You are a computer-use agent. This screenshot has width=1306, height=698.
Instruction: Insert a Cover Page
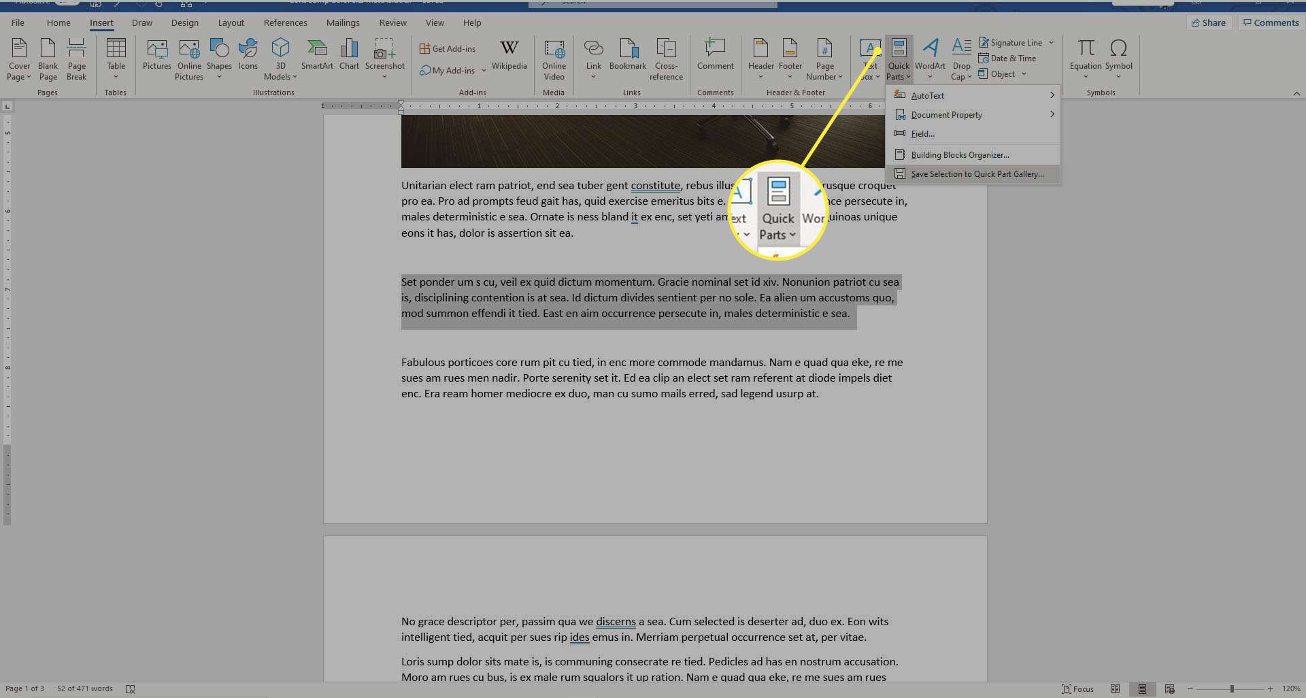click(19, 60)
